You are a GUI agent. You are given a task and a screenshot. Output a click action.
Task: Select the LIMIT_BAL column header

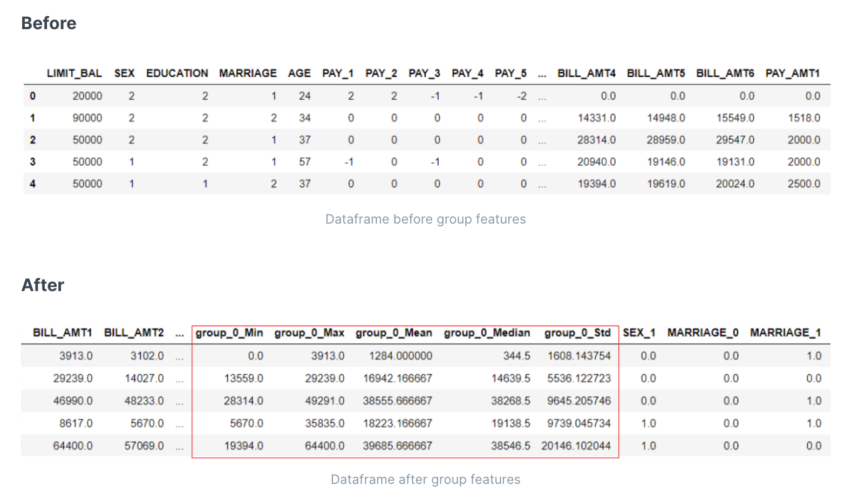pos(74,73)
